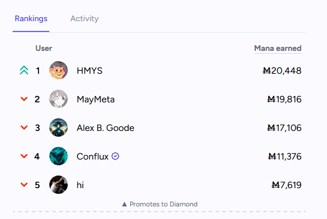Open the HMYS username link

[x=89, y=71]
